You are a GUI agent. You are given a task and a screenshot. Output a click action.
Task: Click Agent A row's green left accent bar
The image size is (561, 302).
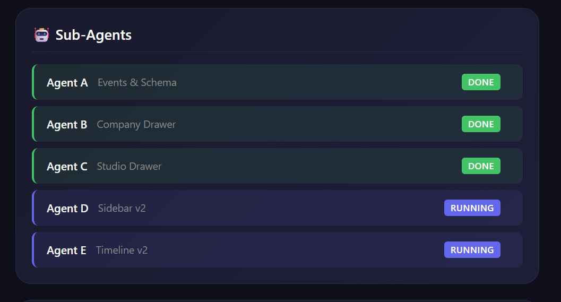tap(33, 82)
